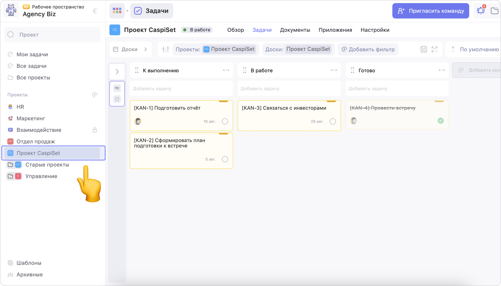
Task: Click the add project plus icon
Action: [x=95, y=95]
